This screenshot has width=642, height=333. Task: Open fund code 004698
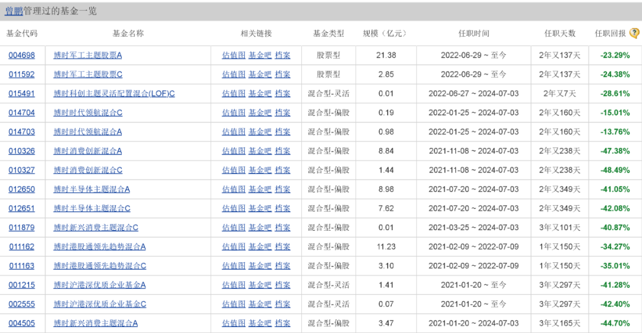pyautogui.click(x=22, y=55)
